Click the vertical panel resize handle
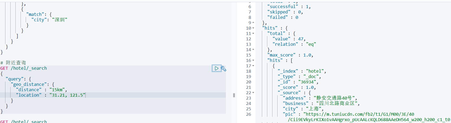This screenshot has height=123, width=451. [234, 95]
